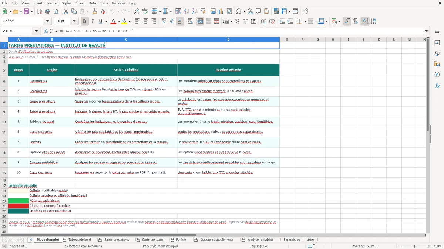Click Clear Direct Formatting icon
The height and width of the screenshot is (249, 444).
tap(103, 11)
